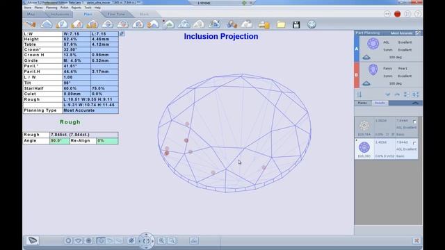Click the ninth diamond toolbar icon
This screenshot has height=250, width=445.
tap(153, 24)
